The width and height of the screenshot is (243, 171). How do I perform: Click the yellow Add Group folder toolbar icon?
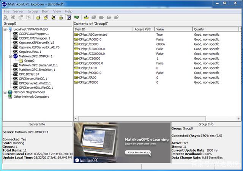38,17
